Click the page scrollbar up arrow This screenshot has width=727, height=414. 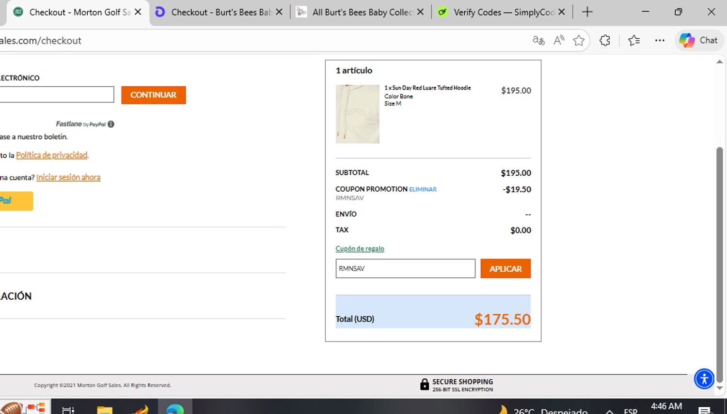pos(720,61)
